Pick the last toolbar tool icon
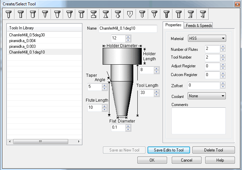The width and height of the screenshot is (242, 170). (x=203, y=14)
